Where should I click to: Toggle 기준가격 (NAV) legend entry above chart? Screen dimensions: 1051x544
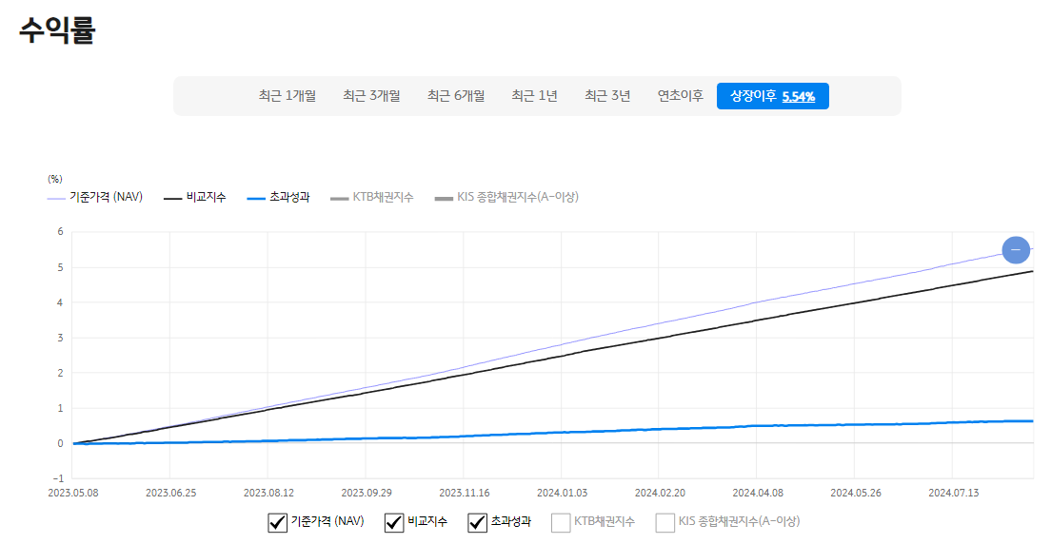click(94, 197)
